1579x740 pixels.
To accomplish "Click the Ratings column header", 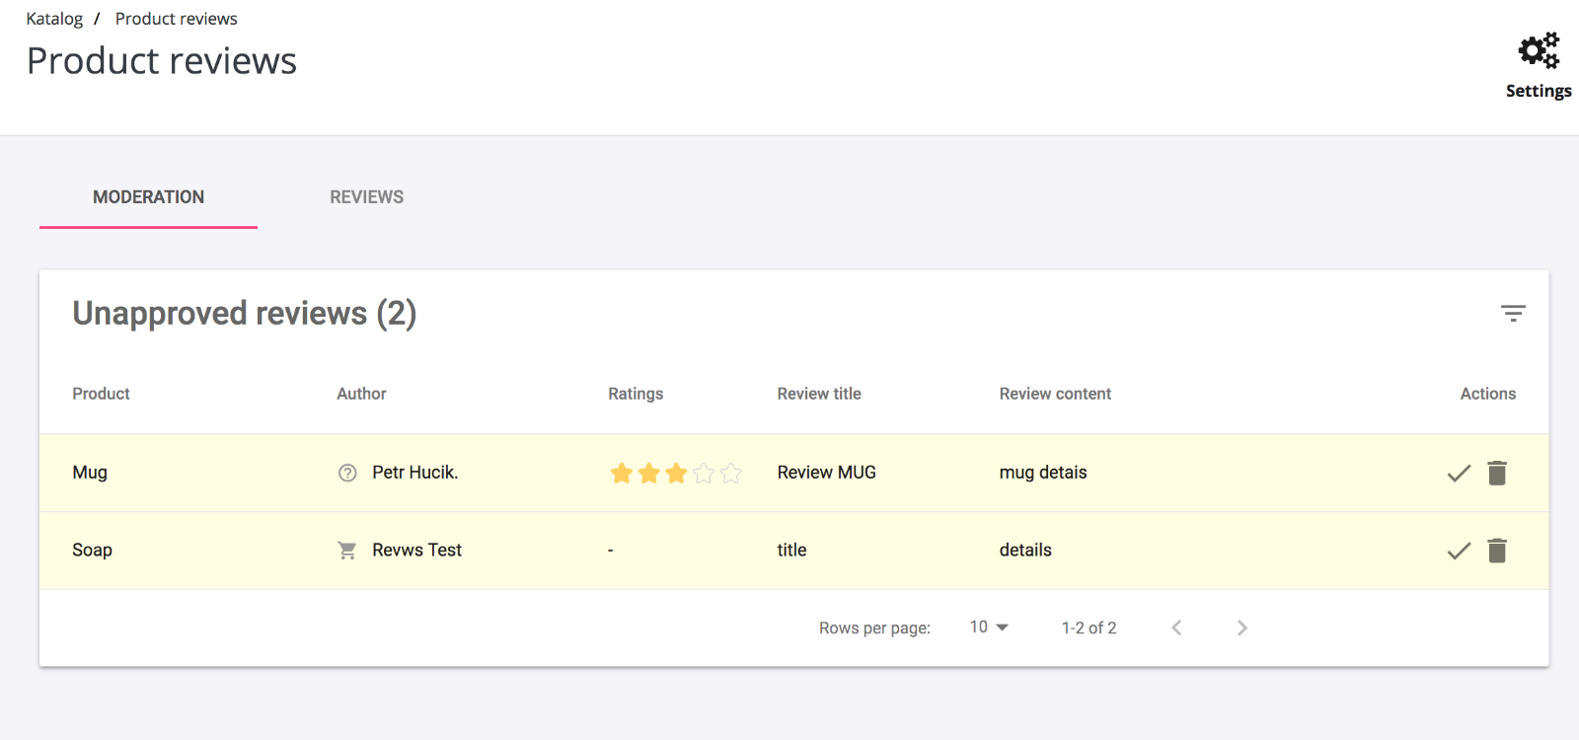I will (x=636, y=394).
